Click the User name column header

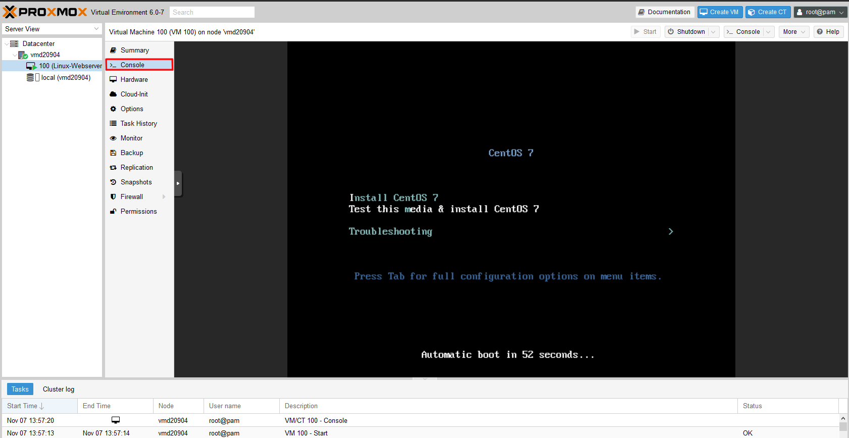click(x=241, y=406)
